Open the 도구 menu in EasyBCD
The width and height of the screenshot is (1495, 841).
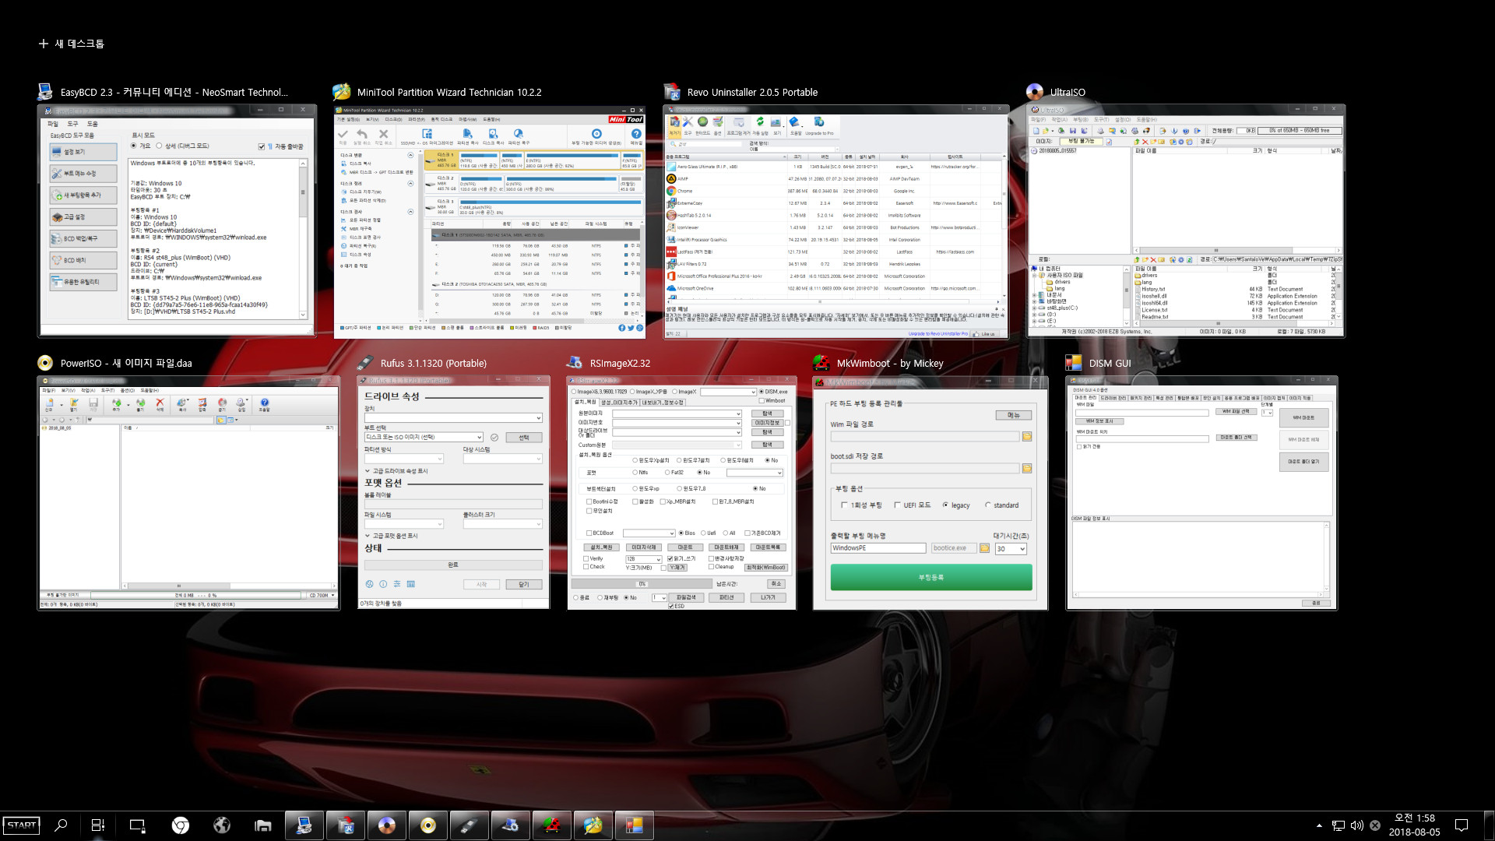tap(72, 124)
